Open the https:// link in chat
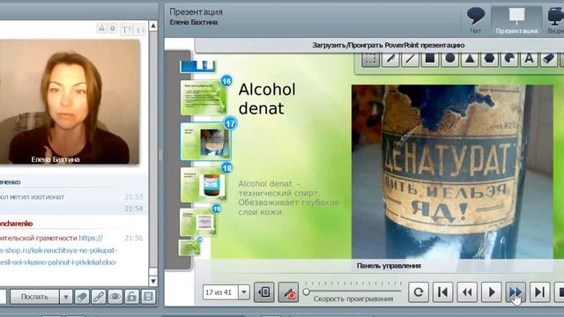The image size is (564, 317). (x=91, y=238)
